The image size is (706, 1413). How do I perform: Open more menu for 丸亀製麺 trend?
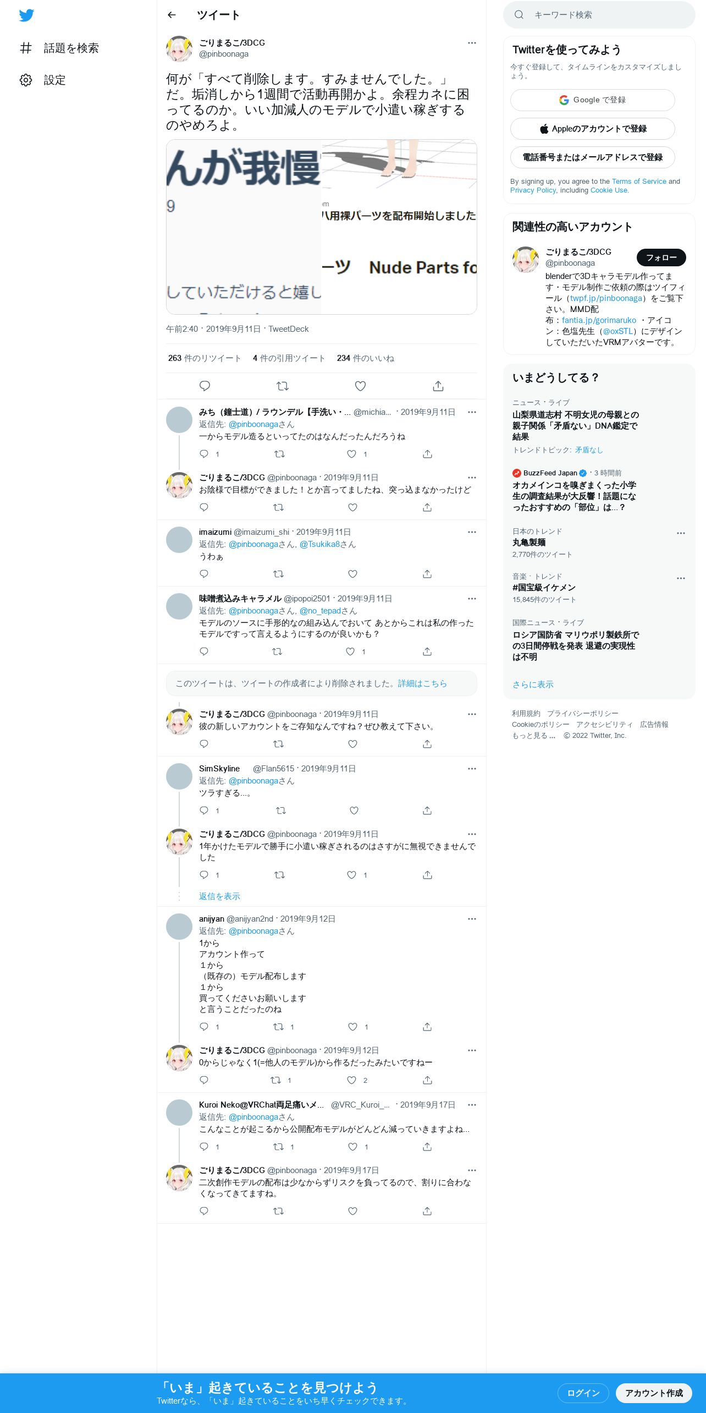click(681, 533)
